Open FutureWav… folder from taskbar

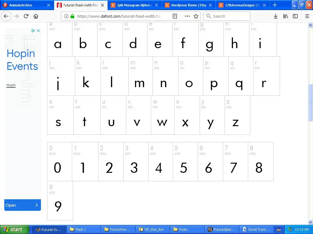pos(118,229)
